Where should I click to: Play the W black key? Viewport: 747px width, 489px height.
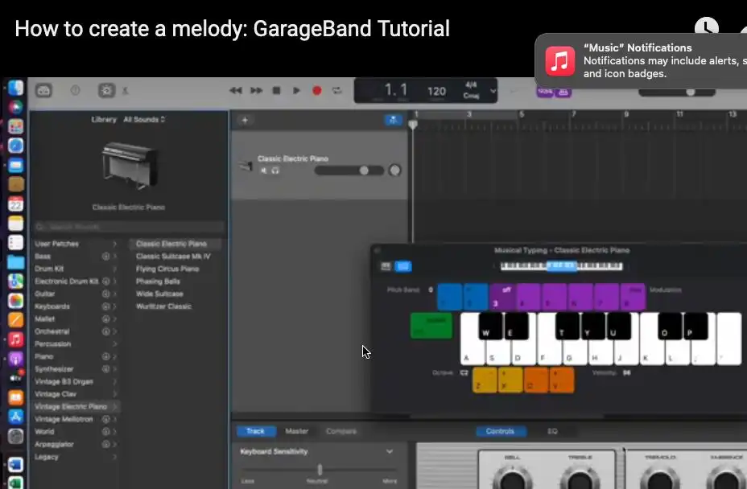coord(490,326)
